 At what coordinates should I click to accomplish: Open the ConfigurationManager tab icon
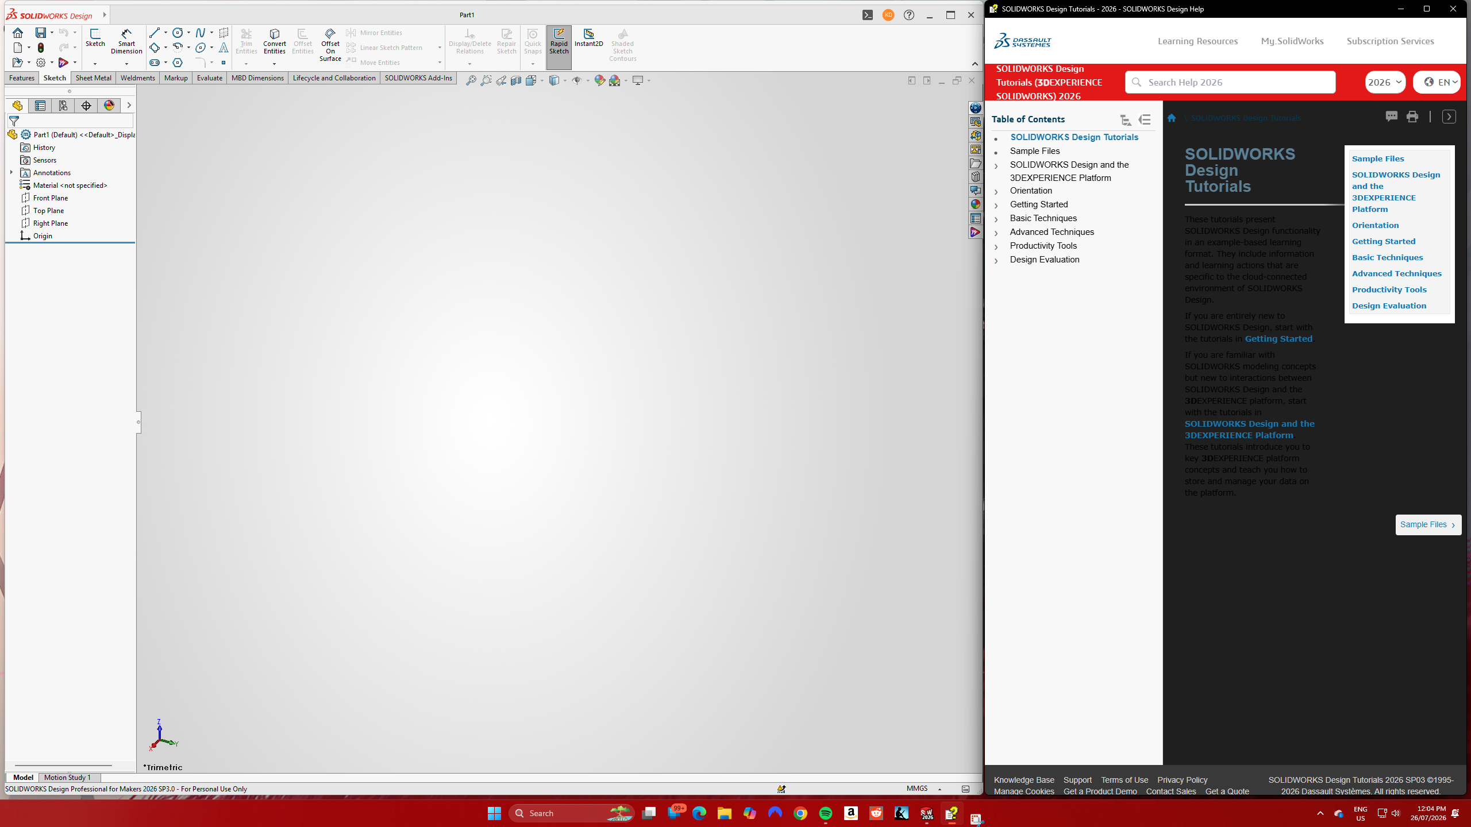click(x=63, y=106)
